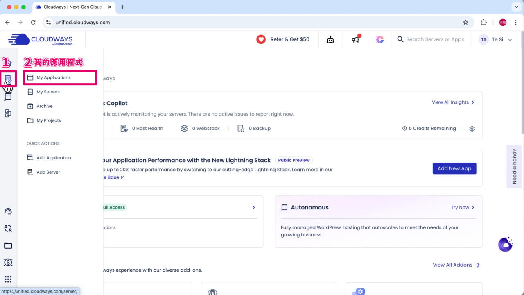The width and height of the screenshot is (524, 295).
Task: Open the Need a hand? side tab
Action: (515, 166)
